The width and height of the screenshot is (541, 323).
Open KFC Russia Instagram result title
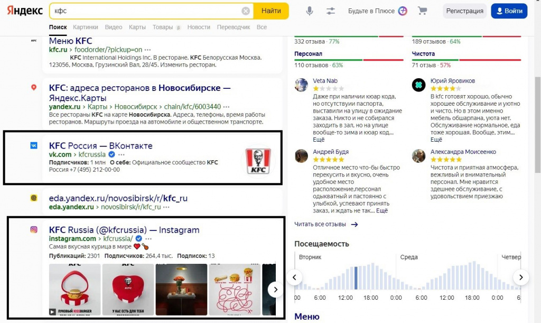point(124,230)
